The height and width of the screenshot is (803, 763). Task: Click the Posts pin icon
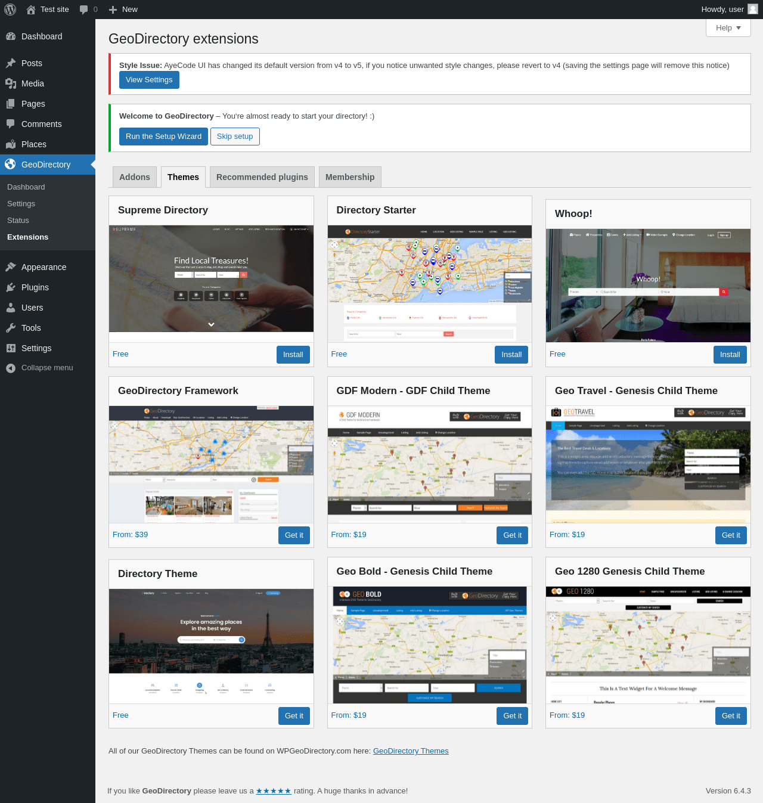11,63
